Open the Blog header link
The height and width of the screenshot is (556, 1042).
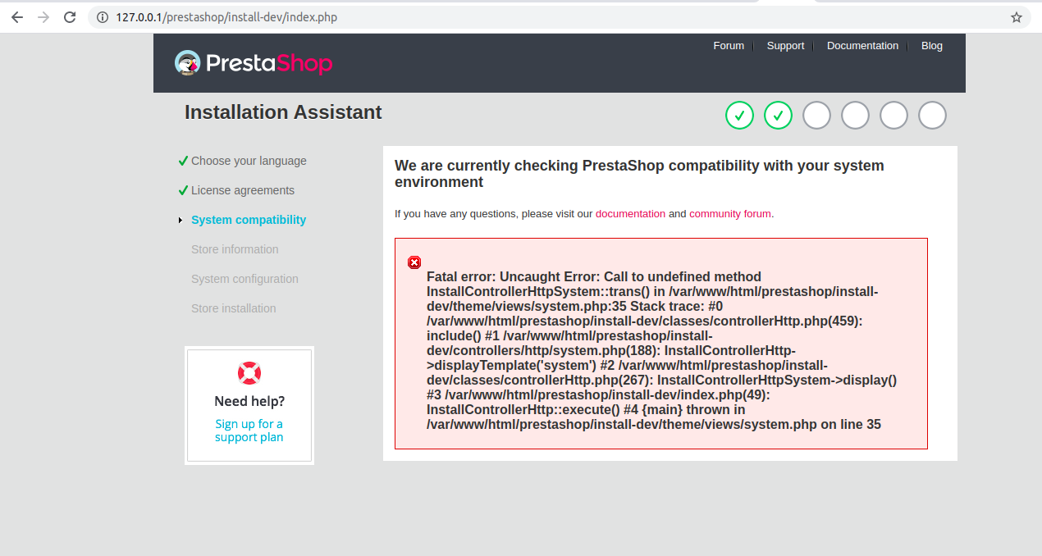[x=932, y=46]
